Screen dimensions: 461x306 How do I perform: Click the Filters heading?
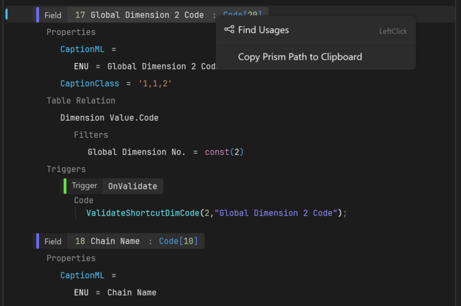(x=91, y=135)
